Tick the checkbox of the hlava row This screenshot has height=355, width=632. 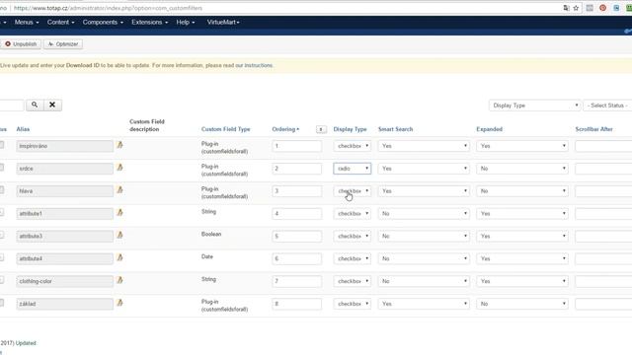[2, 190]
